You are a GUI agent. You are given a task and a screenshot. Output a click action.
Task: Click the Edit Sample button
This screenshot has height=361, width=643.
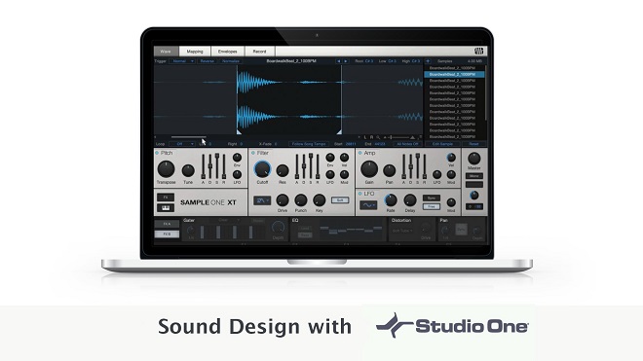[443, 144]
